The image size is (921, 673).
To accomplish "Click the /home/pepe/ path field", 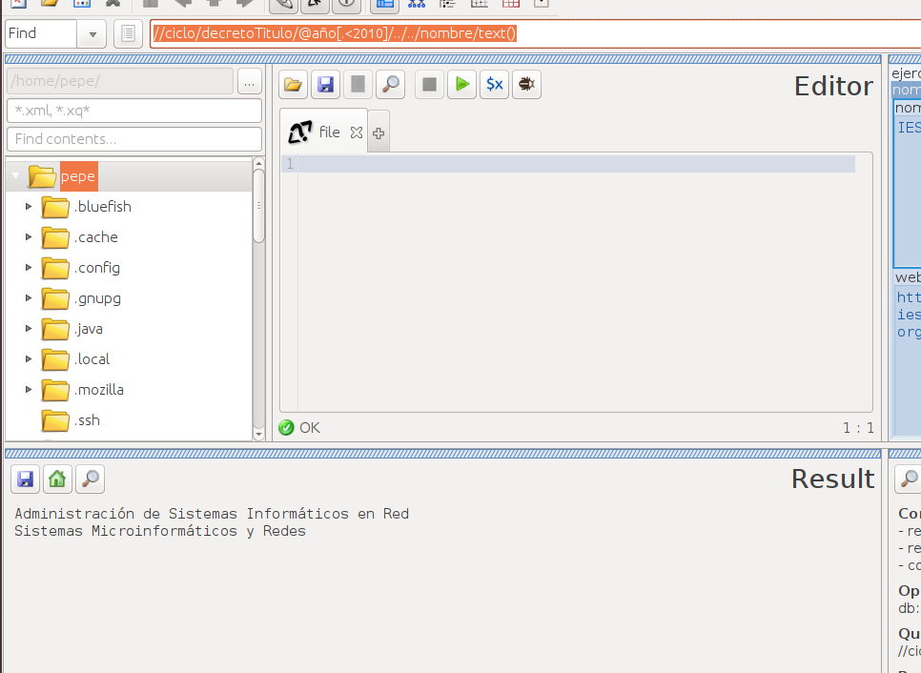I will [120, 81].
